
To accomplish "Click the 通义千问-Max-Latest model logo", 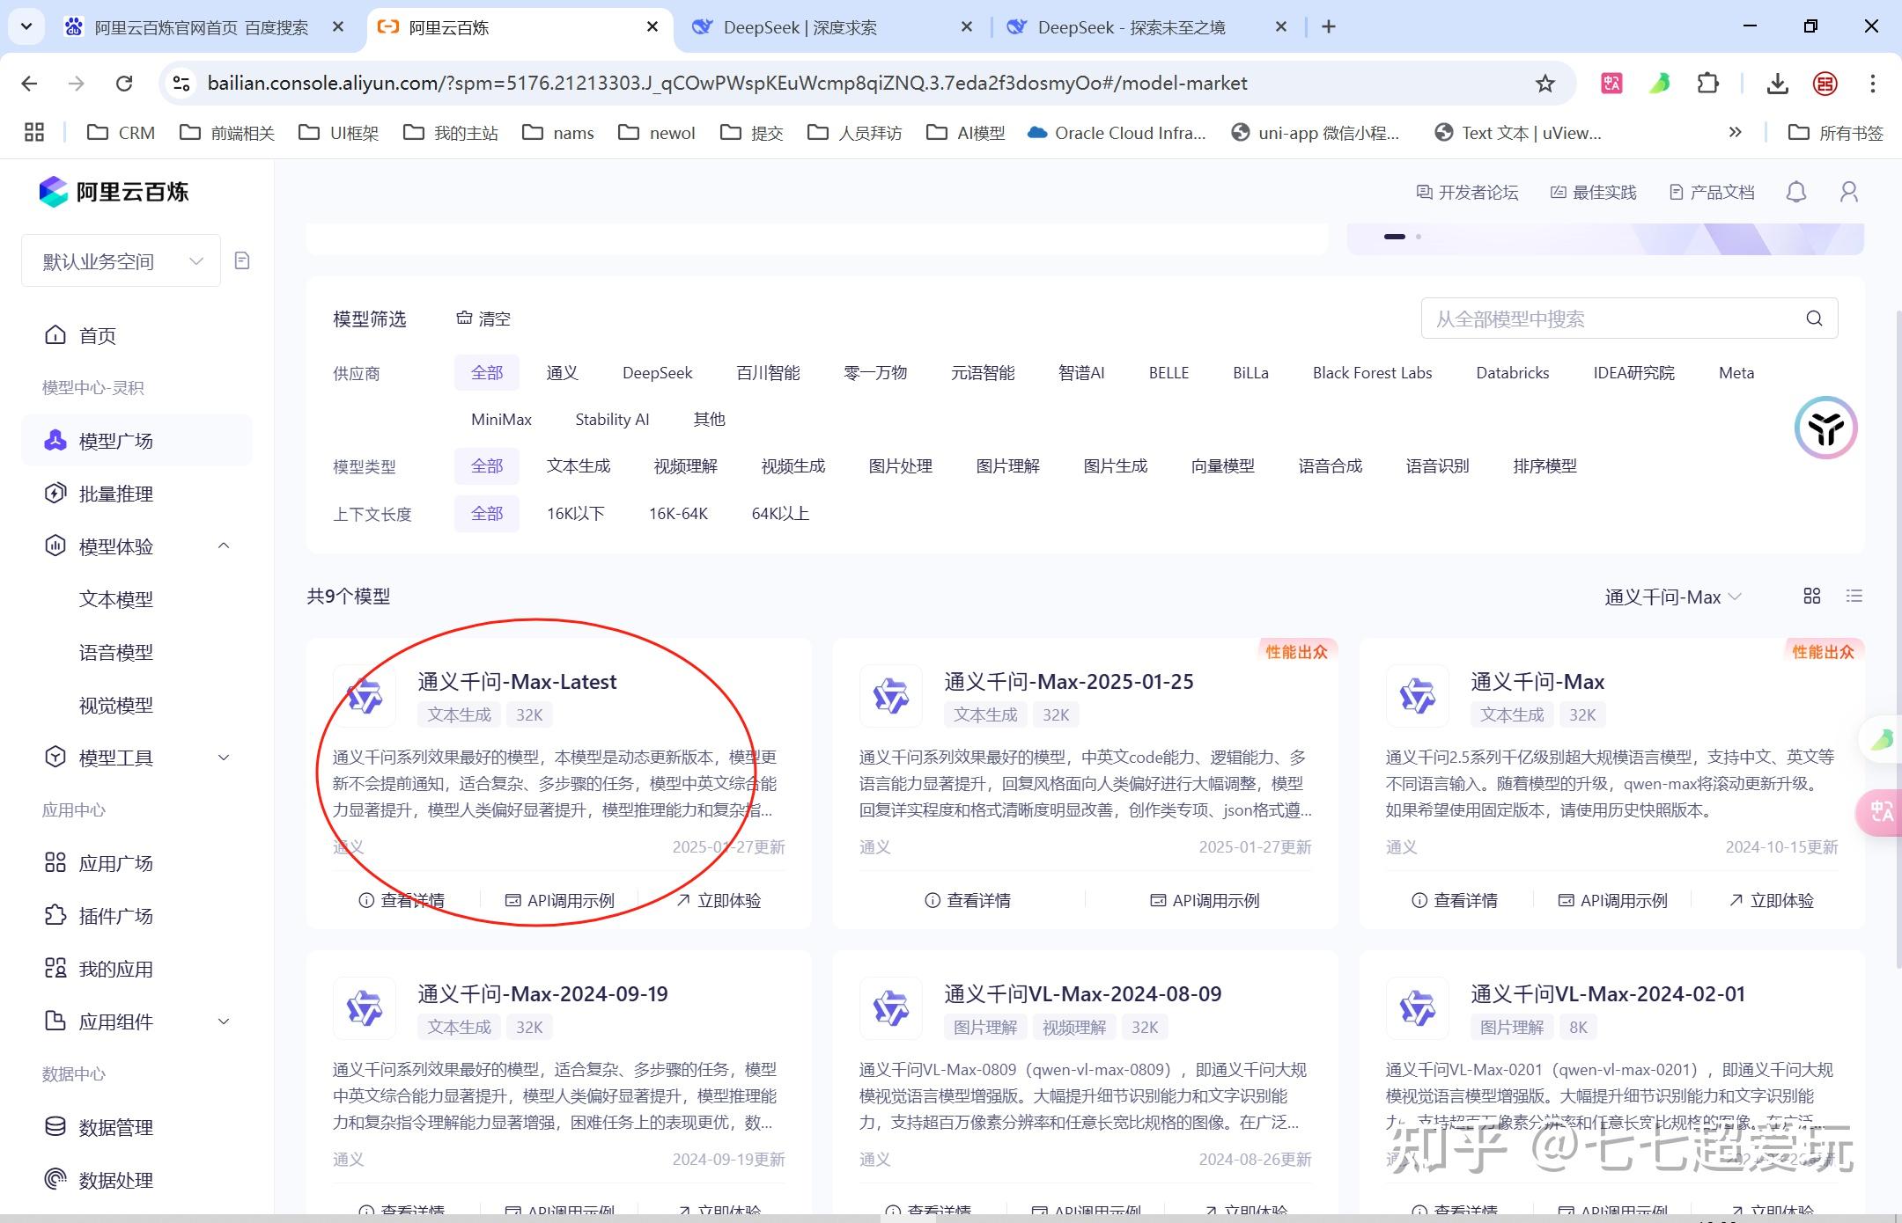I will point(365,696).
